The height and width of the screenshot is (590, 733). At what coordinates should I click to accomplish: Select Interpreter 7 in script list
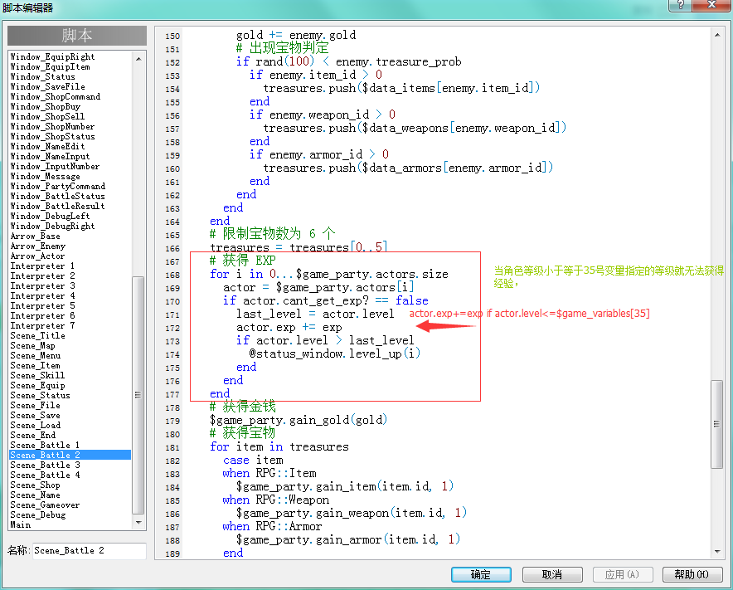(x=42, y=325)
